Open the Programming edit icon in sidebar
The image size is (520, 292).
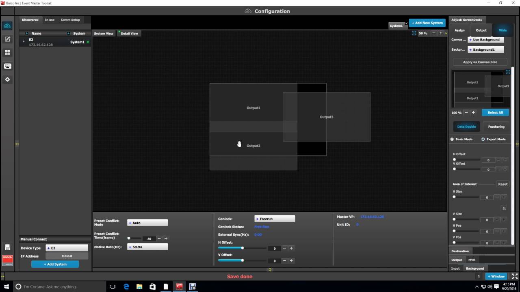click(x=7, y=39)
